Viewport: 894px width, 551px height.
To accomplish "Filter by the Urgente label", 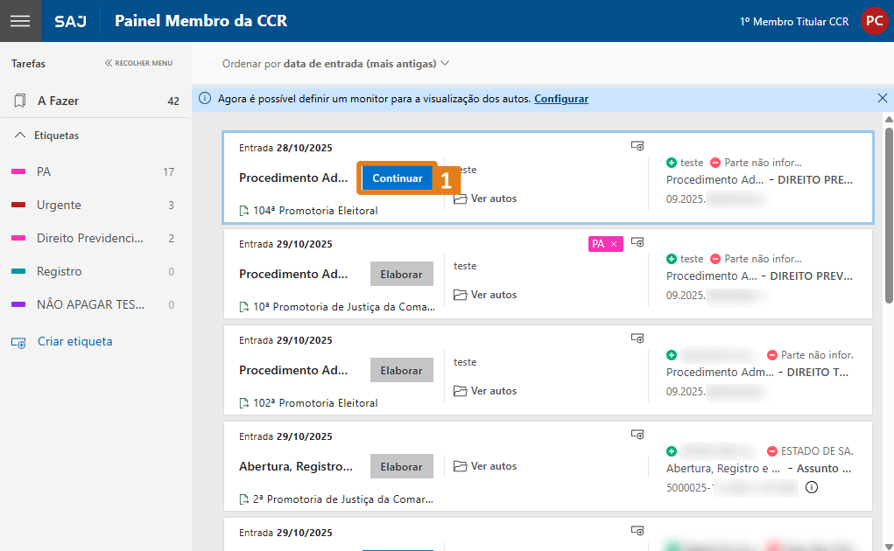I will (x=59, y=205).
